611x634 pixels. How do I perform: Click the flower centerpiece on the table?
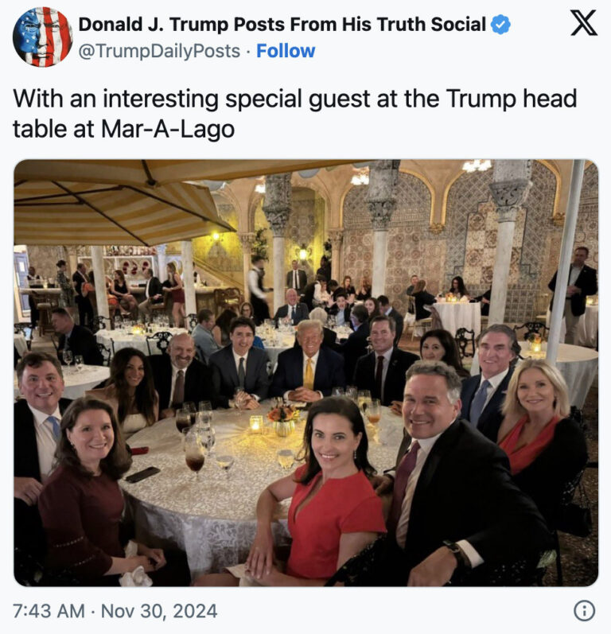click(x=282, y=416)
